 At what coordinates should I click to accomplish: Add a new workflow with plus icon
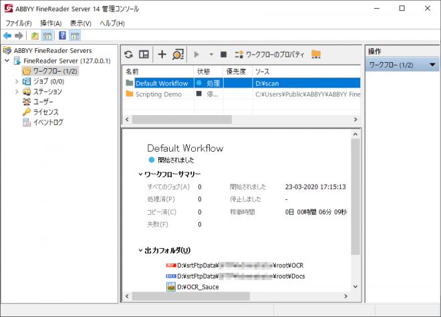click(x=162, y=54)
